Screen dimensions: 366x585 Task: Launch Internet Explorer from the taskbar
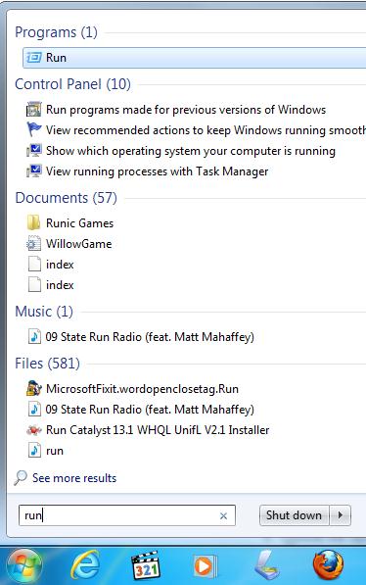85,566
